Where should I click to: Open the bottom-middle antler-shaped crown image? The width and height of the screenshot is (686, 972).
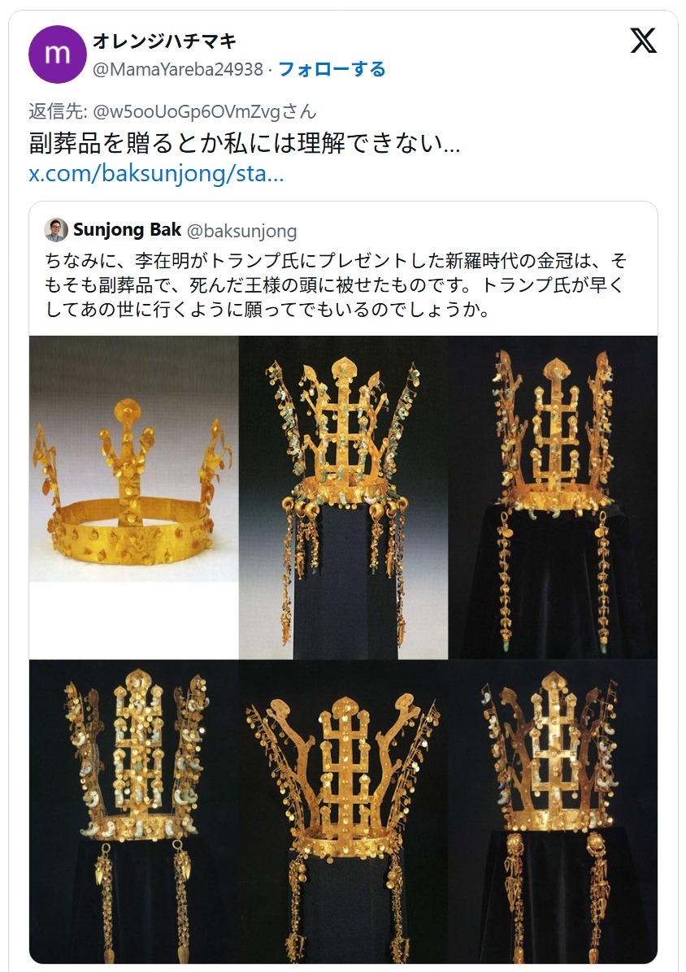[x=343, y=811]
